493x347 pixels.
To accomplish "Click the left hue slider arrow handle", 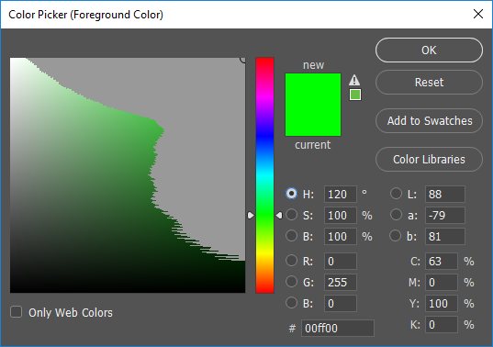I will click(x=251, y=216).
